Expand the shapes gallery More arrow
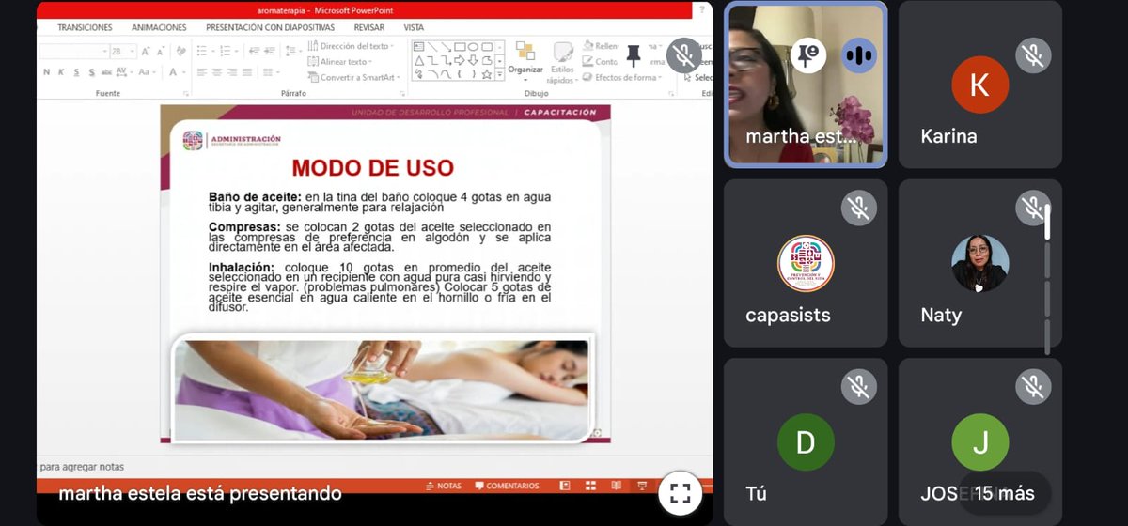The height and width of the screenshot is (526, 1128). pyautogui.click(x=500, y=76)
